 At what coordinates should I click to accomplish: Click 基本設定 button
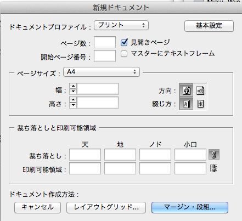pos(209,26)
